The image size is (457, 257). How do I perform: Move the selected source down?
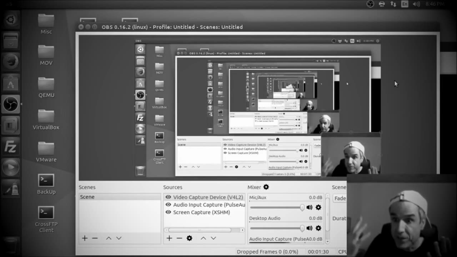[214, 238]
